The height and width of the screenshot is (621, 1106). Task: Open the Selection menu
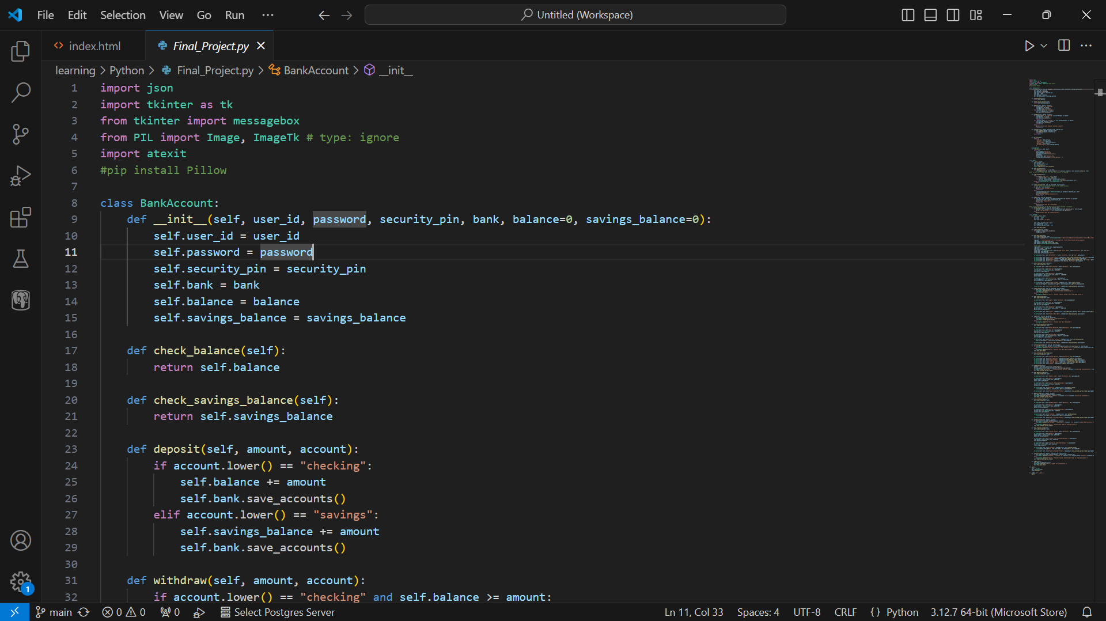123,15
